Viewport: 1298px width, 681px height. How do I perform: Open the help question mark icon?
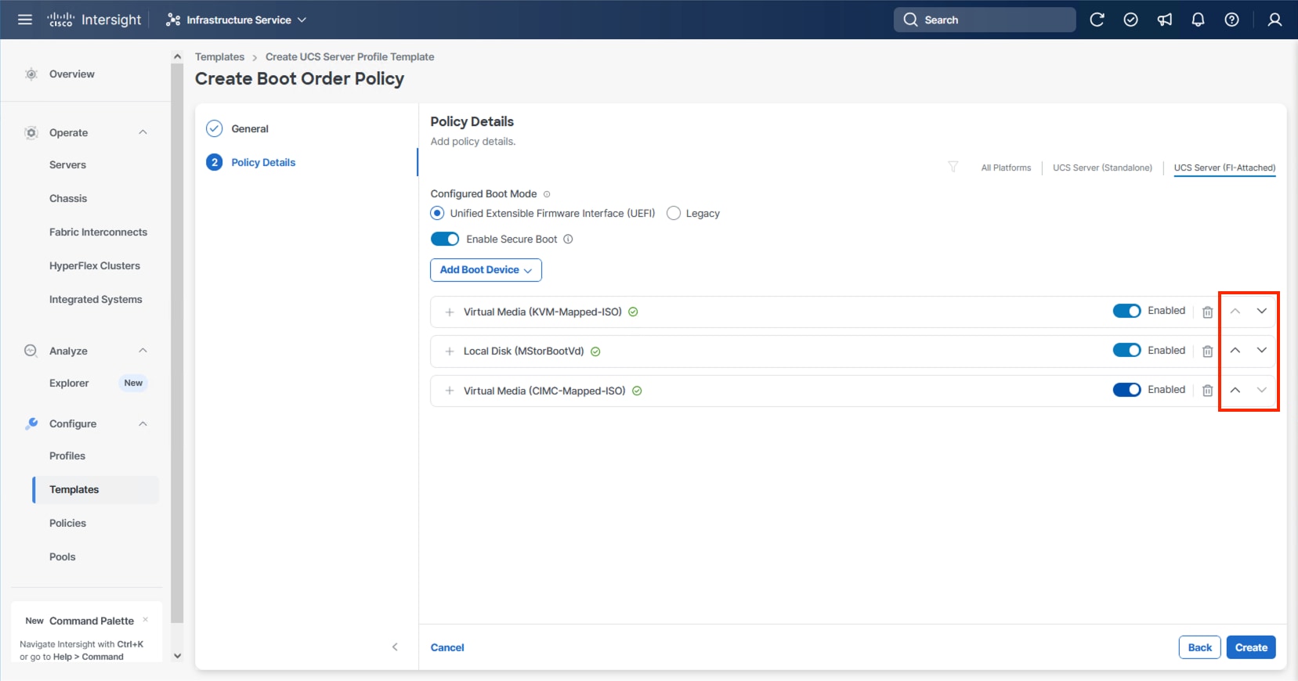pyautogui.click(x=1231, y=20)
